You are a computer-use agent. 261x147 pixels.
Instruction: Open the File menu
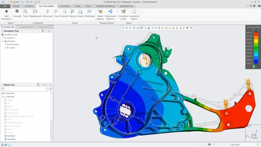click(5, 6)
